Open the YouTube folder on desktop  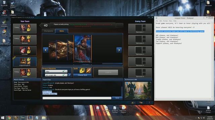pyautogui.click(x=208, y=13)
